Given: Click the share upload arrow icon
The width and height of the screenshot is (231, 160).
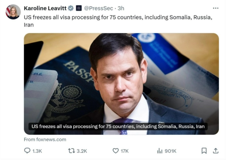Looking at the screenshot, I should click(x=216, y=151).
